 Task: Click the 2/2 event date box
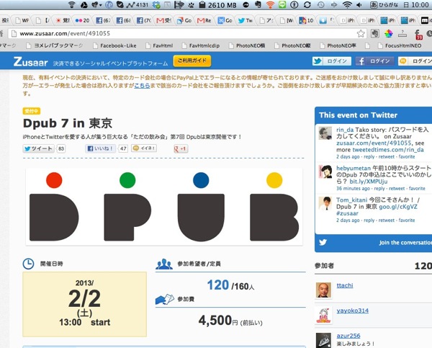click(84, 304)
